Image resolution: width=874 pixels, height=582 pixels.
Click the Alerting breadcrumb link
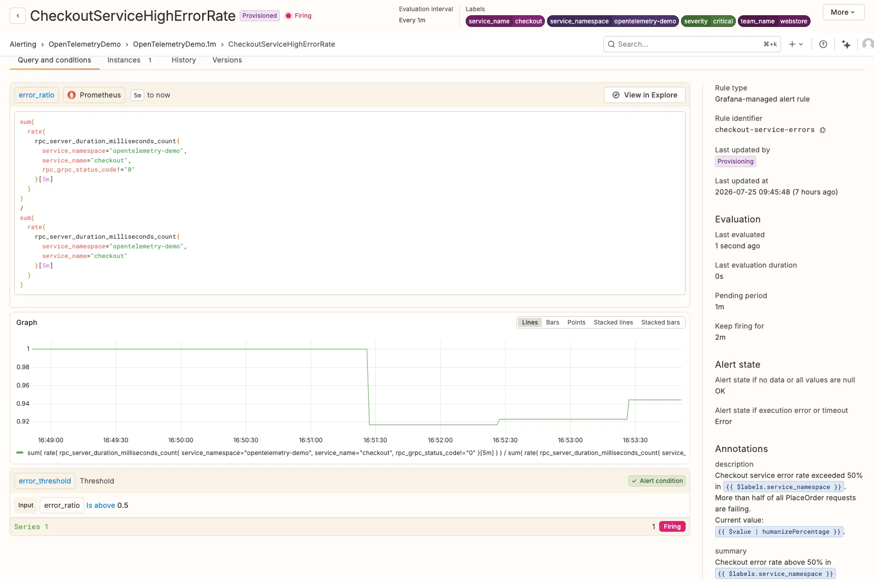point(23,44)
